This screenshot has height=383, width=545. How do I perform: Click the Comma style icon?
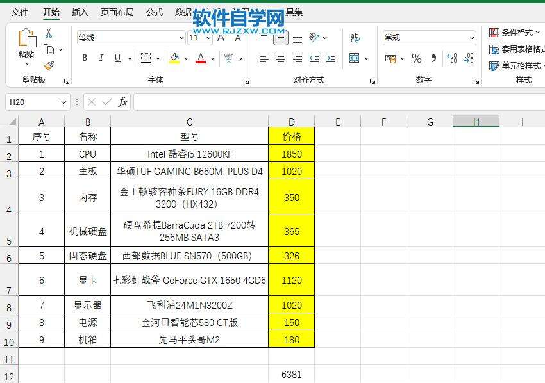(434, 58)
